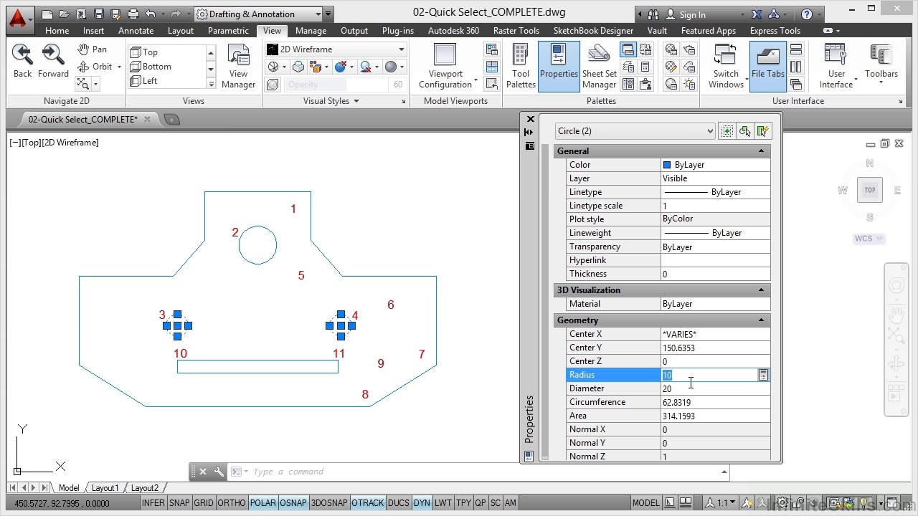Click the Undo arrow in quick access toolbar
Image resolution: width=918 pixels, height=516 pixels.
[x=151, y=14]
